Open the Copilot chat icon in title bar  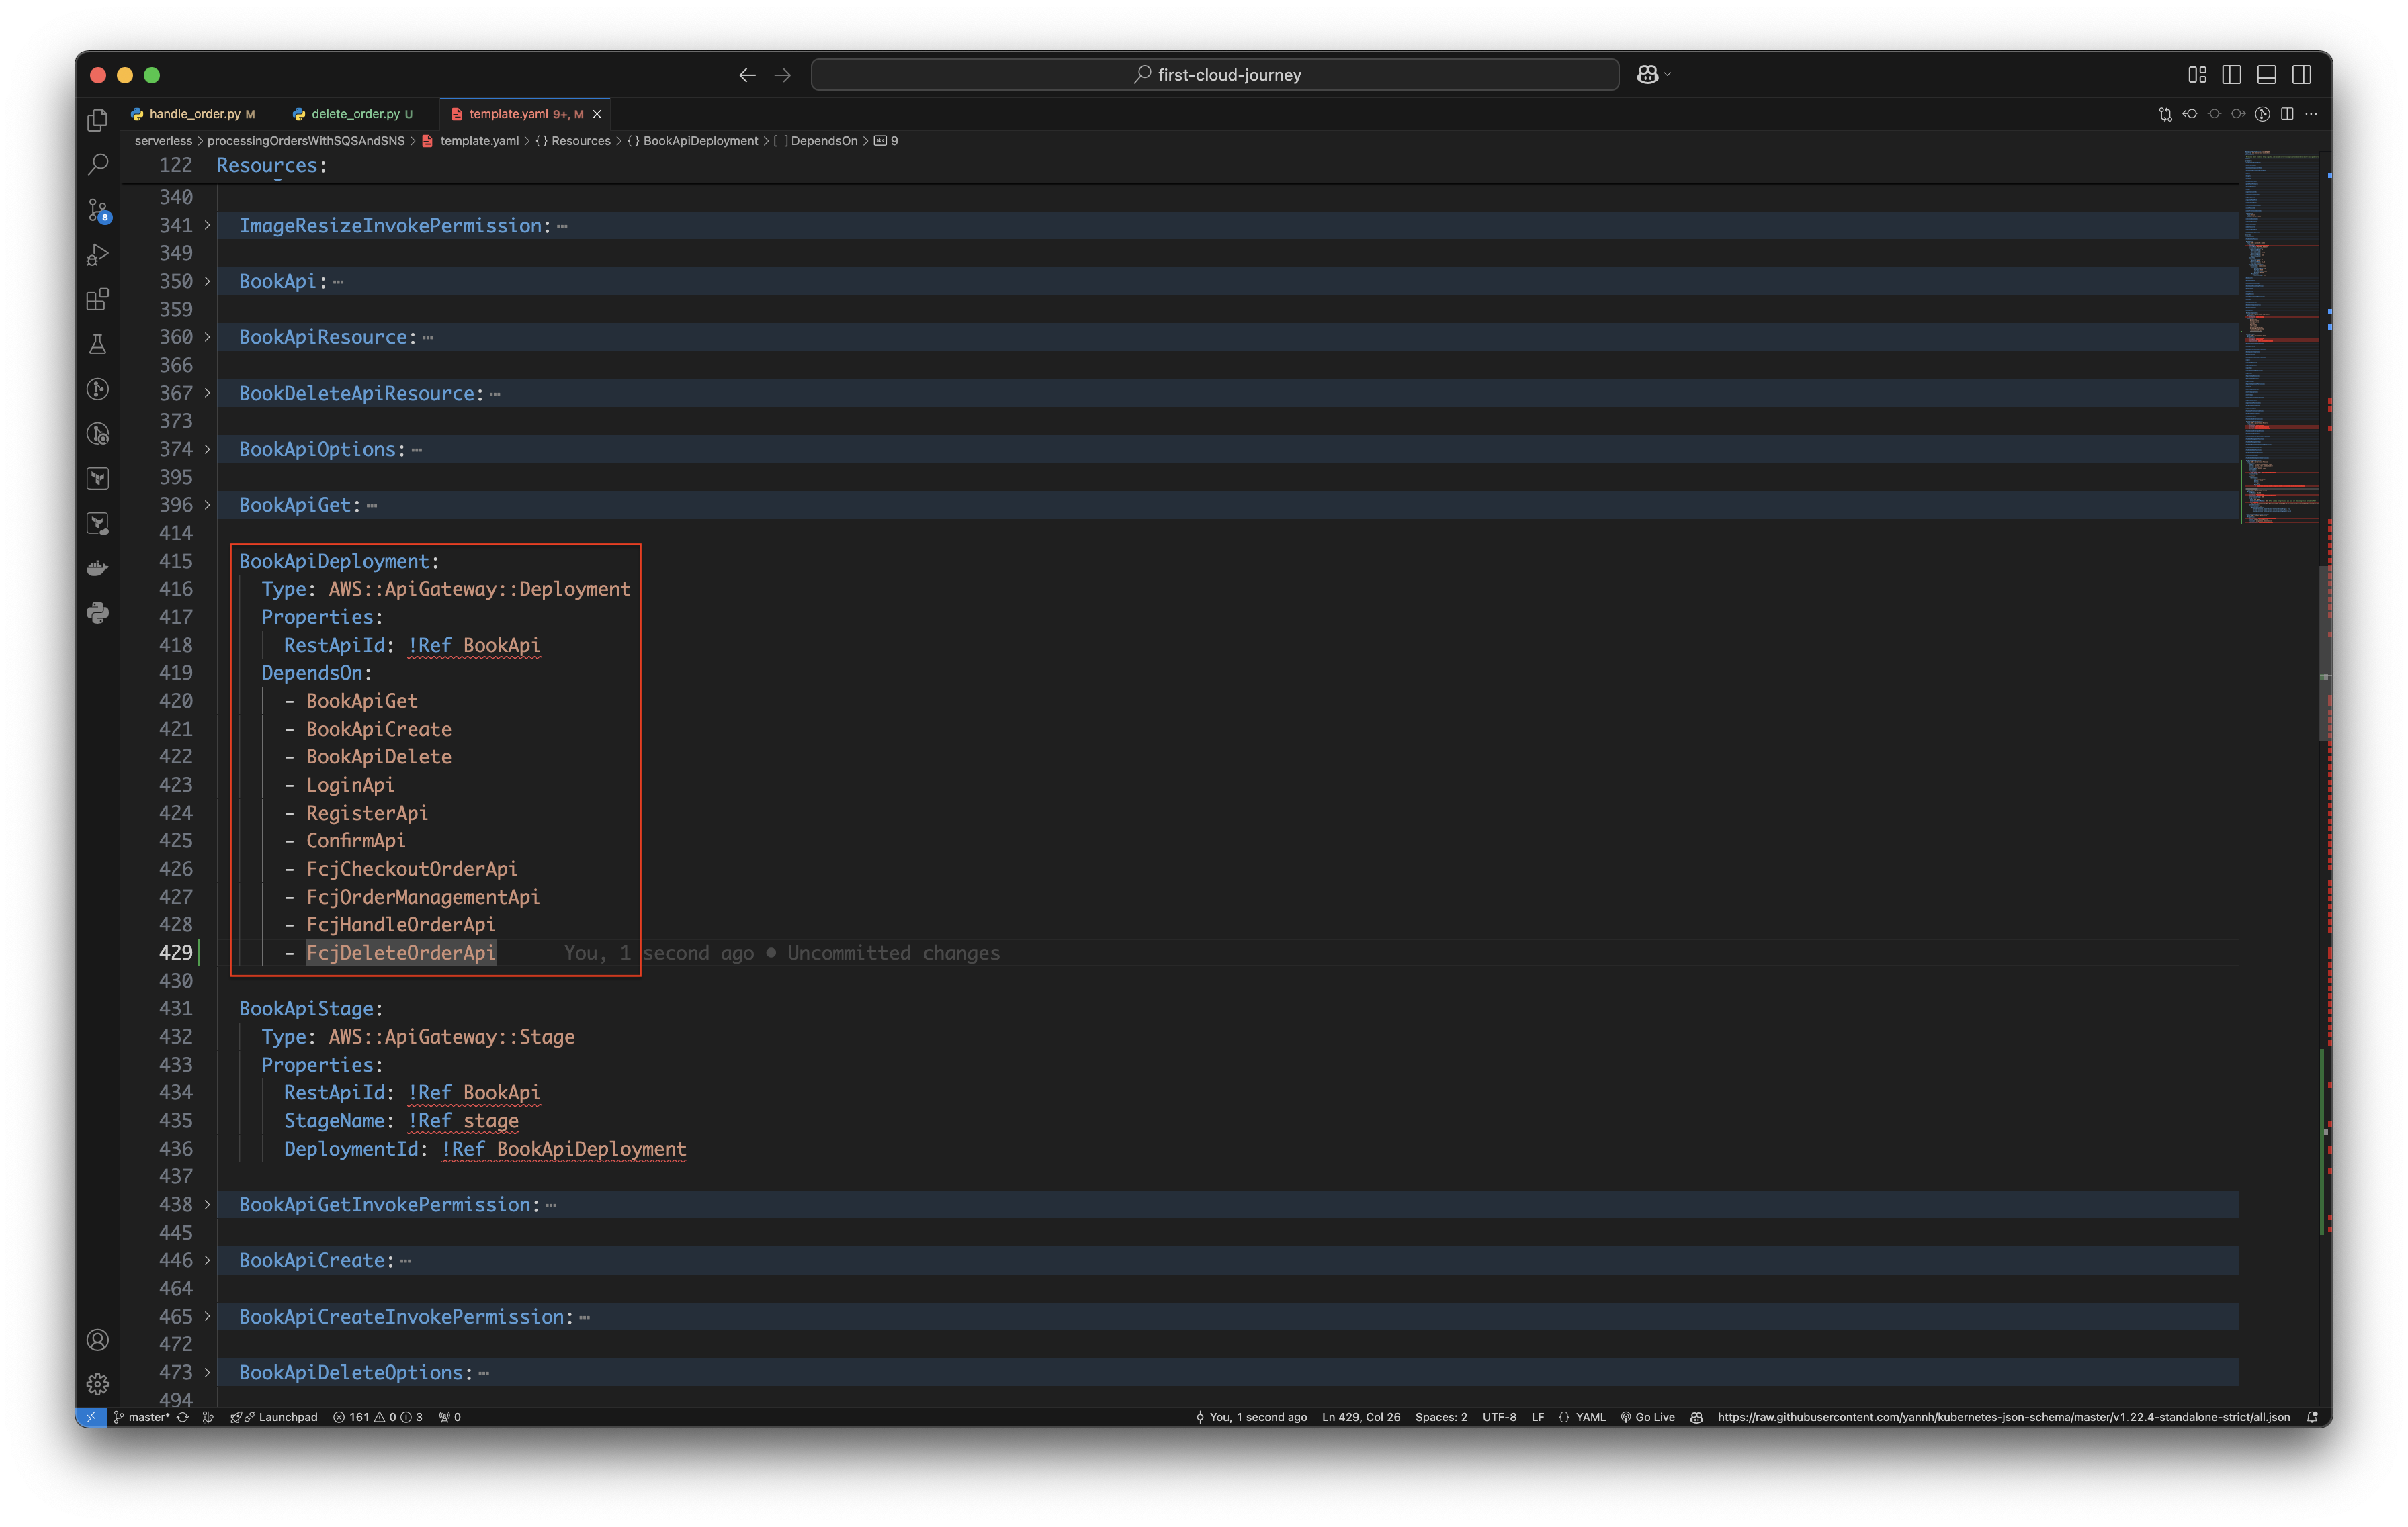click(x=1648, y=75)
